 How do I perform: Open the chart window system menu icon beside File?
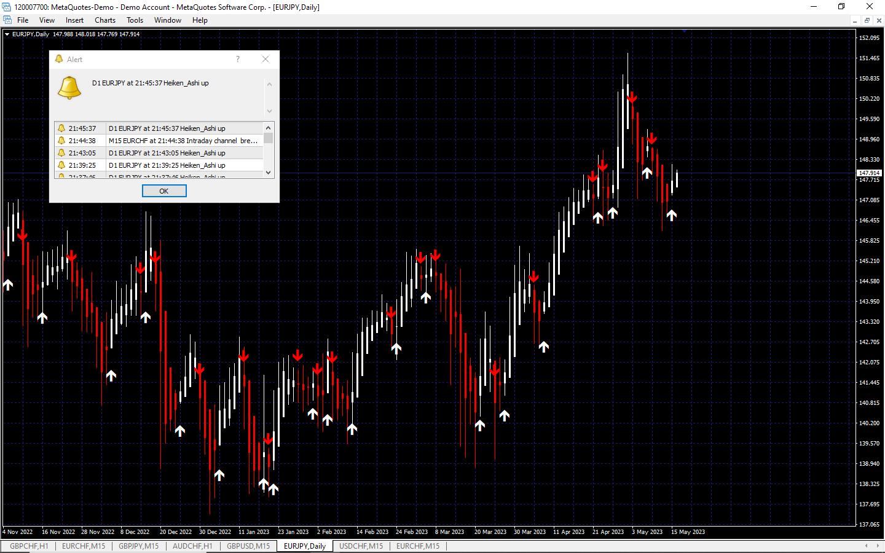coord(7,20)
